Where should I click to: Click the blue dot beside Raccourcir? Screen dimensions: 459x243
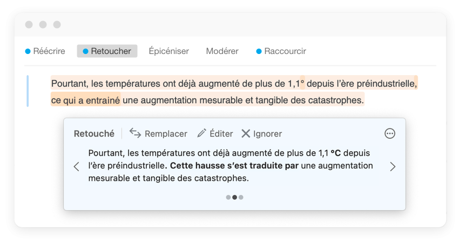[x=259, y=51]
